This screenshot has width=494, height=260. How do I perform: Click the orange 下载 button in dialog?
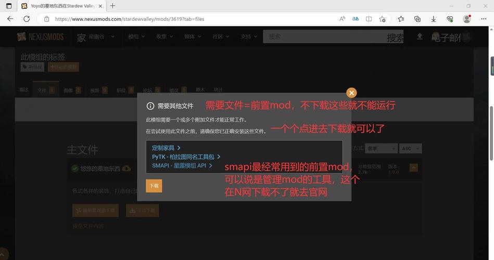154,186
